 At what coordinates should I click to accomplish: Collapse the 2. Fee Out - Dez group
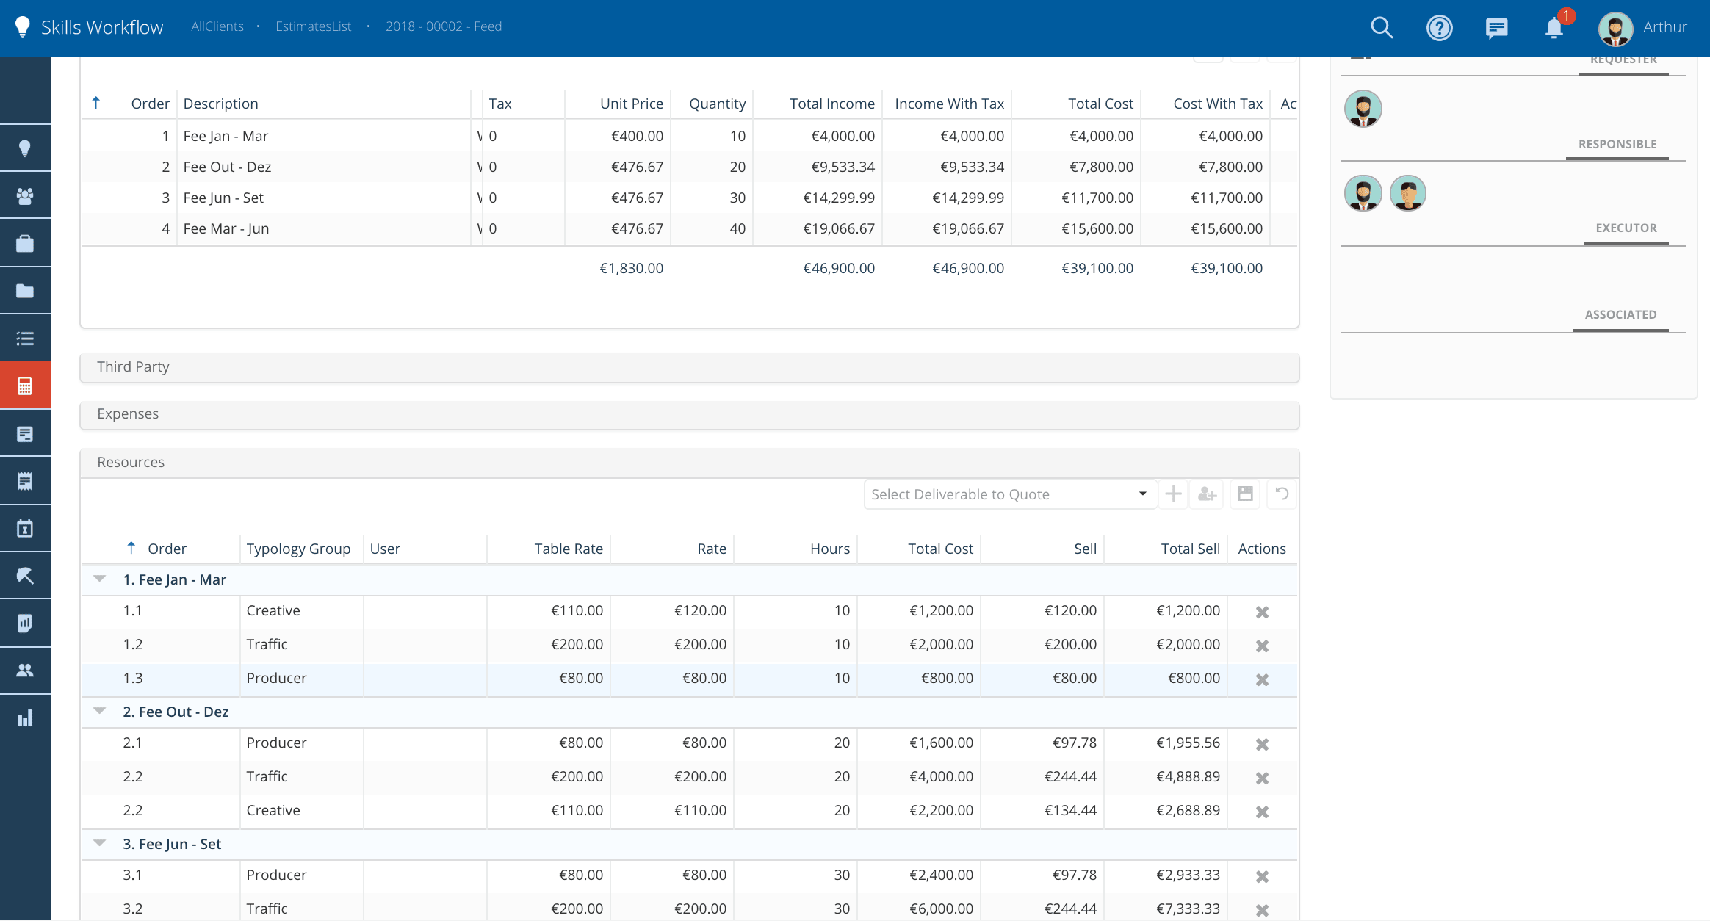pos(100,712)
